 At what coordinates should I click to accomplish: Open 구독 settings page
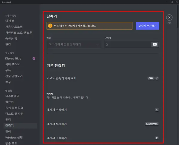click(x=8, y=70)
